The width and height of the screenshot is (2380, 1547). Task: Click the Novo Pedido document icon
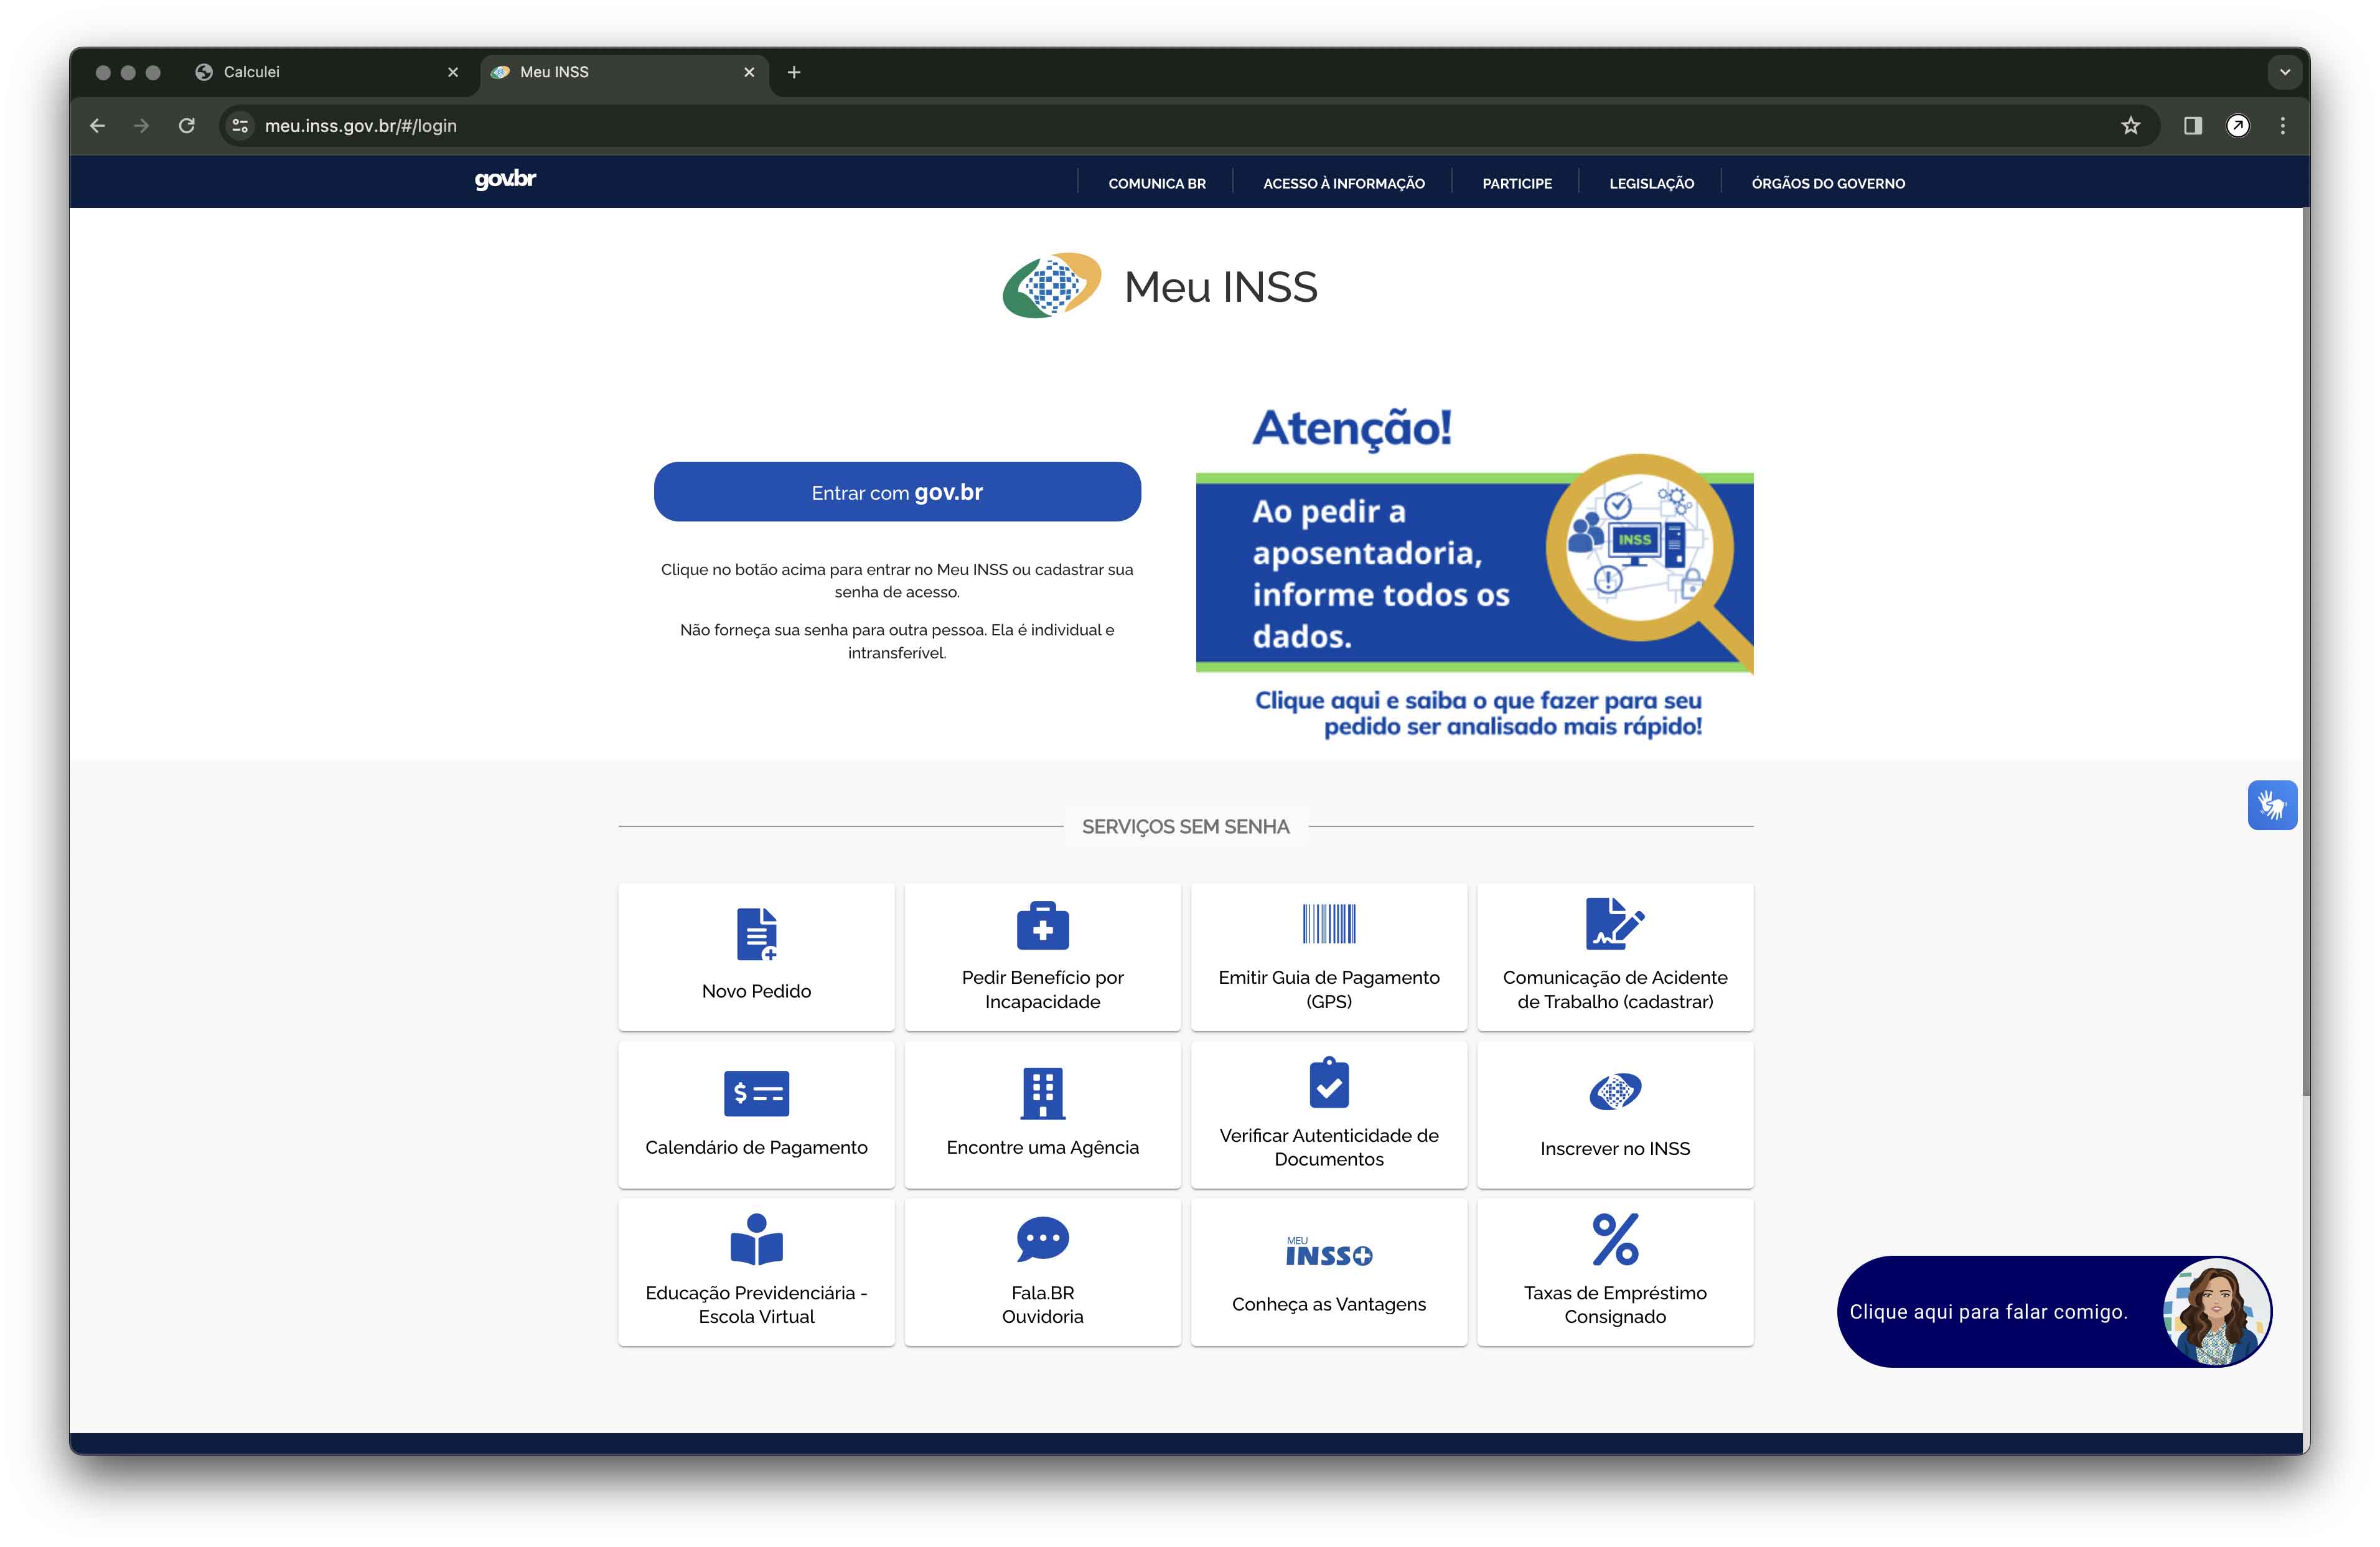757,933
